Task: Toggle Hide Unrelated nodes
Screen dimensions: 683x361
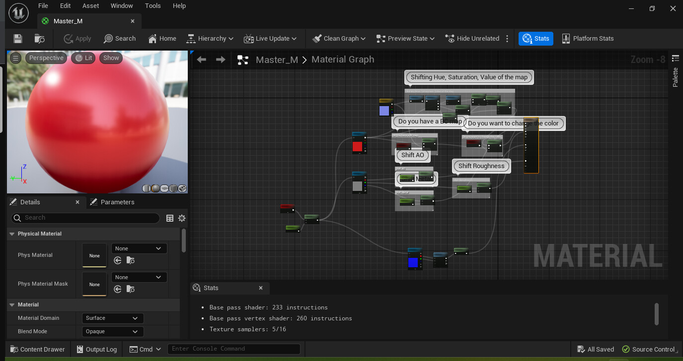Action: (472, 39)
